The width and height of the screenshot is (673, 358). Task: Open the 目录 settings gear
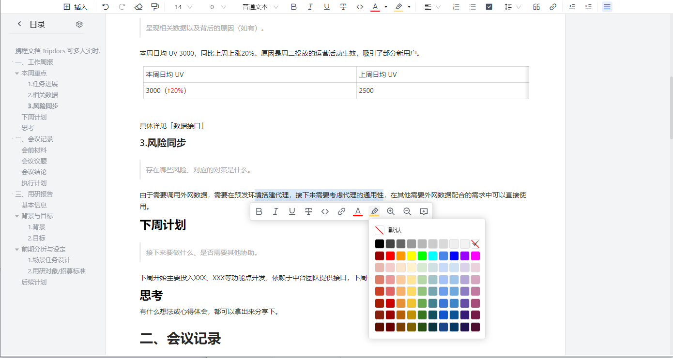79,24
